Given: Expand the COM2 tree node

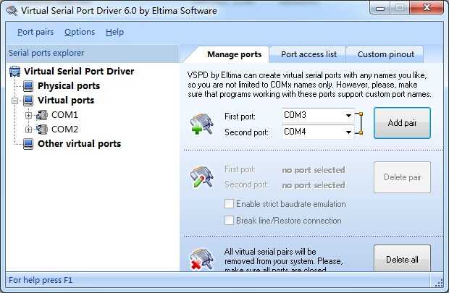Looking at the screenshot, I should pos(28,129).
